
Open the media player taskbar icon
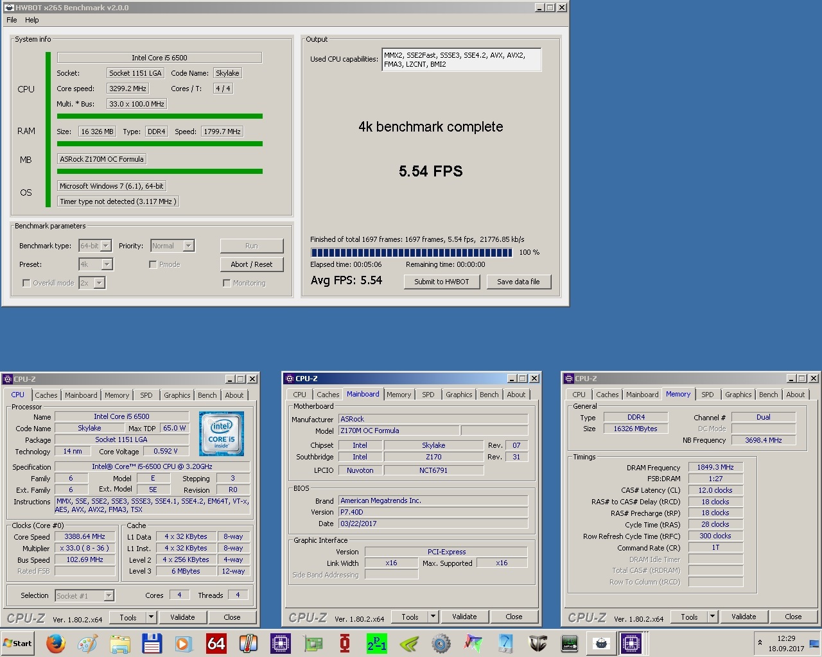click(x=184, y=643)
